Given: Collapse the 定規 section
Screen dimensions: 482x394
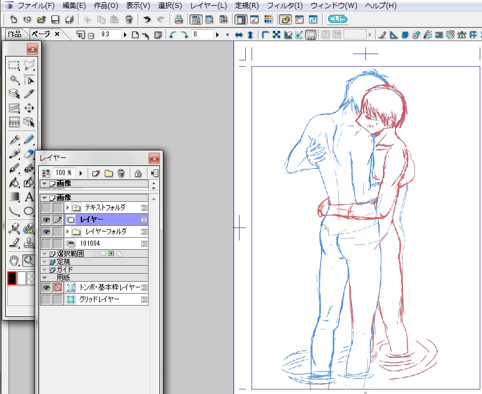Looking at the screenshot, I should [44, 262].
